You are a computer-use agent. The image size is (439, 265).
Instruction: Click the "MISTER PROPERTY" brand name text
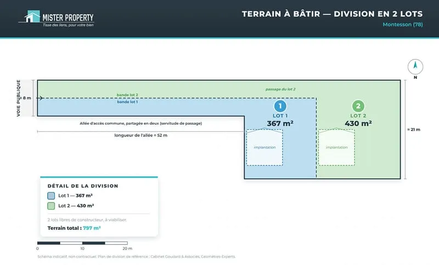coord(68,18)
